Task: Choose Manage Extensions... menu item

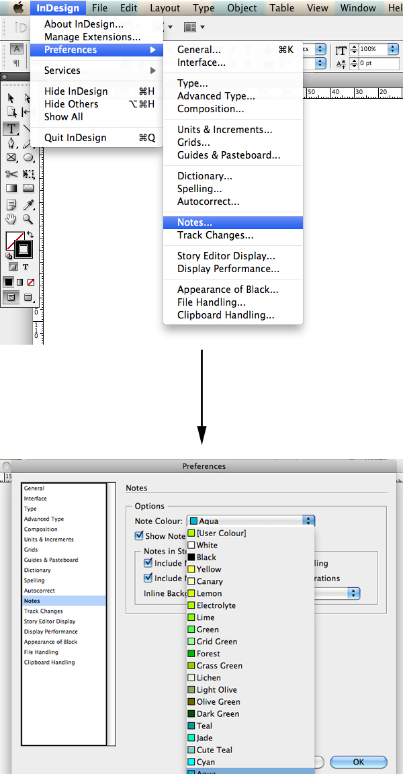Action: pyautogui.click(x=96, y=36)
